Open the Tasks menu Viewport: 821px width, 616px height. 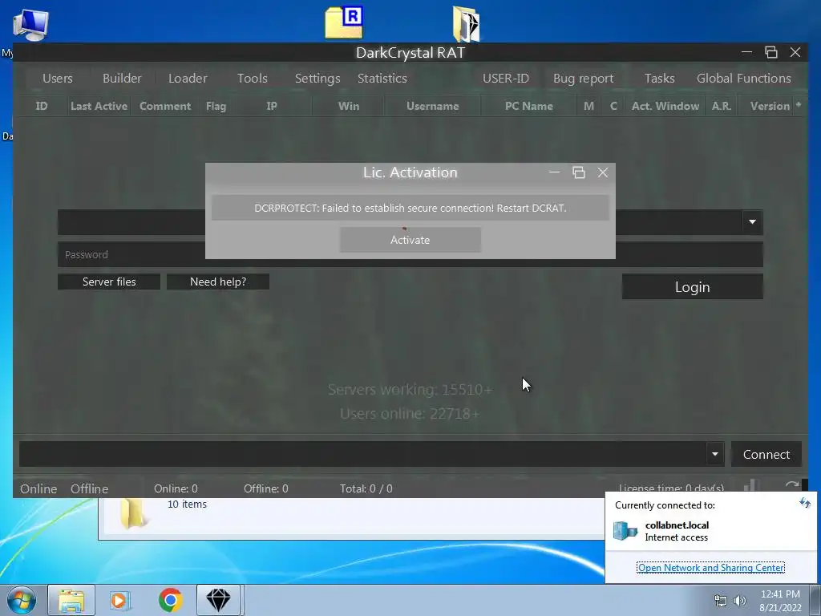659,79
